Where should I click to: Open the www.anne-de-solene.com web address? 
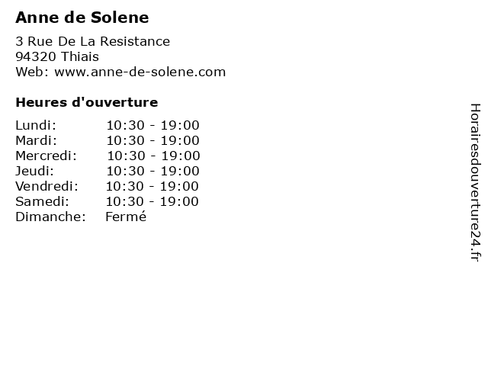pos(140,72)
